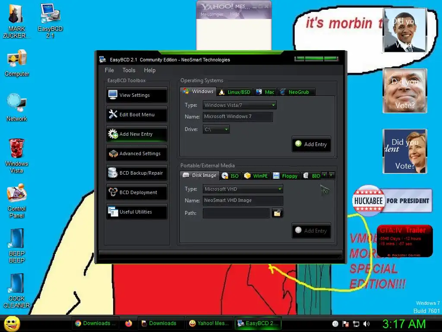
Task: Open the Tools menu
Action: tap(129, 70)
